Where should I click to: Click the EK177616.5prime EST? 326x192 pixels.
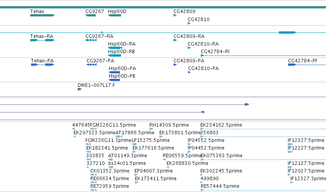[x=134, y=152]
